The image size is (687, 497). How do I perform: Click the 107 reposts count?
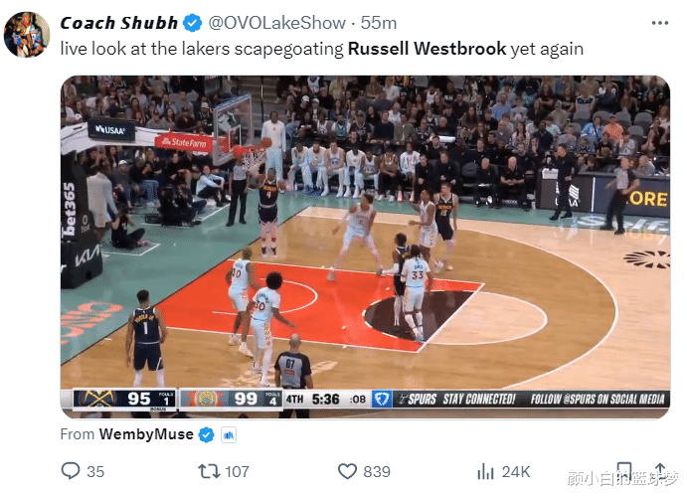(x=237, y=471)
